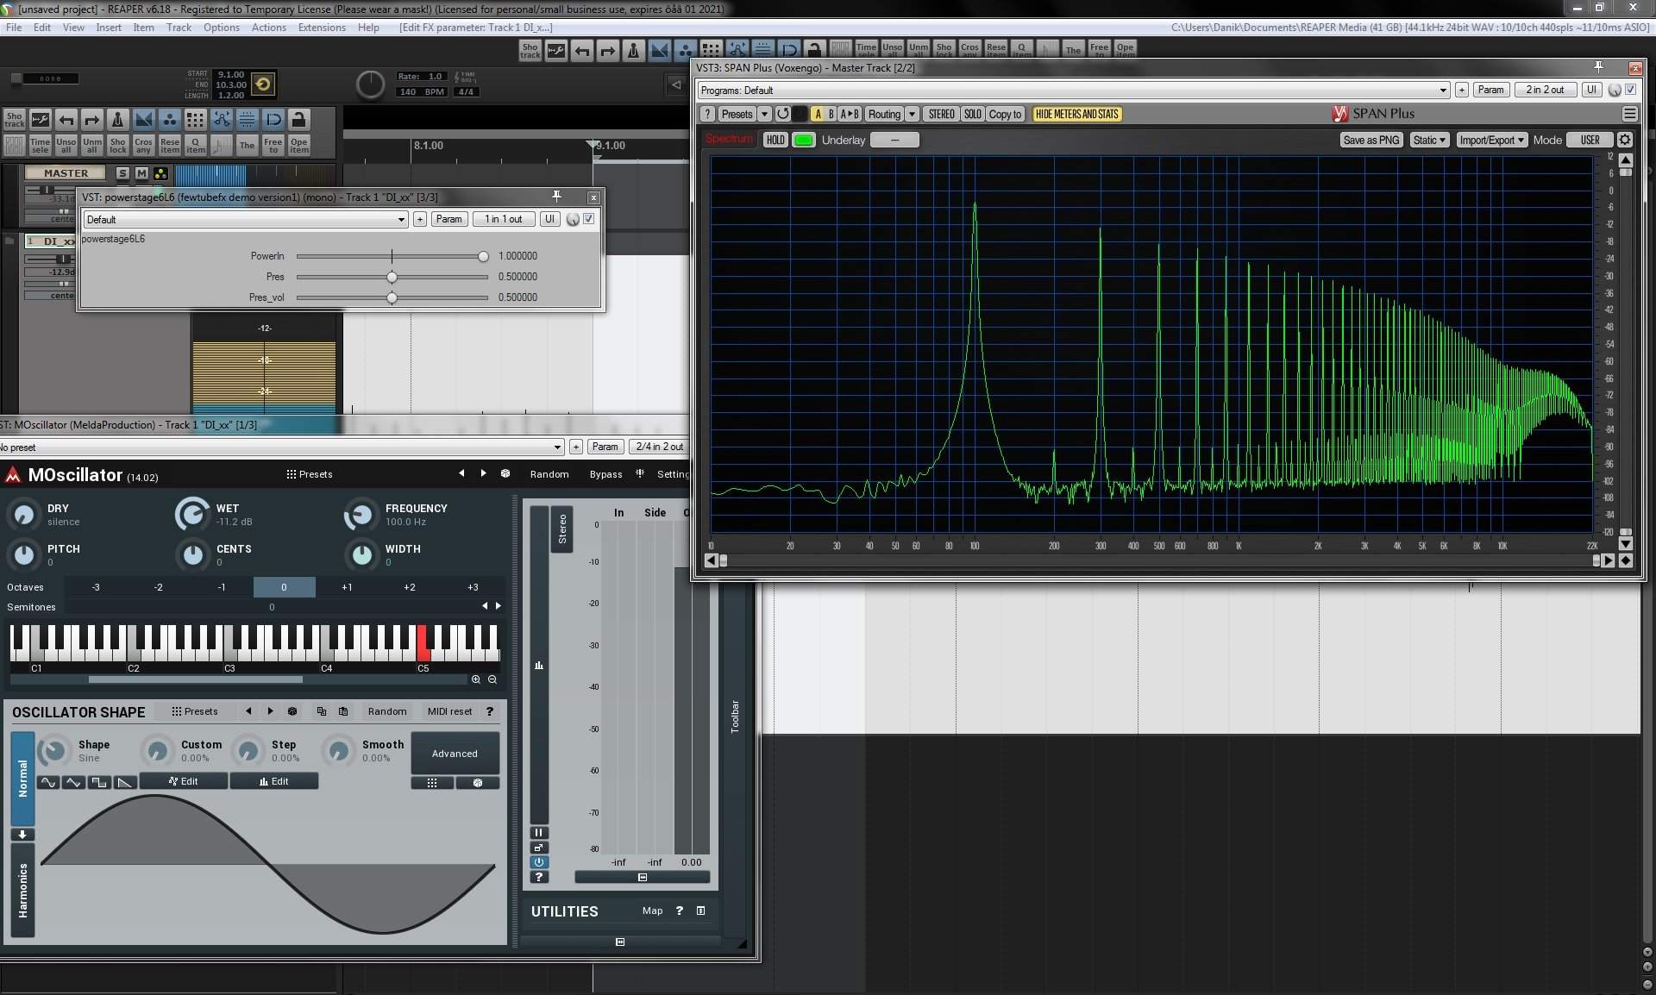
Task: Click MIDI reset in Oscillator Shape
Action: [x=449, y=711]
